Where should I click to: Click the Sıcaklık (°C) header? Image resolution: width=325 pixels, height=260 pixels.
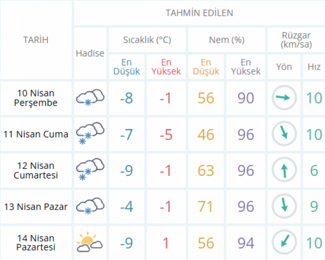[147, 40]
